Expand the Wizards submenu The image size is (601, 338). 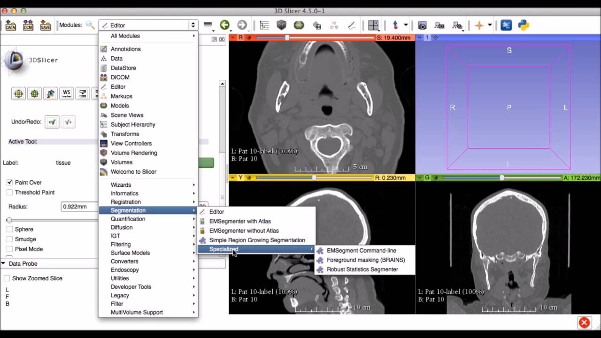pos(148,185)
